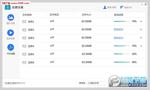
Task: Select the 文件5 name text
Action: (x=31, y=54)
